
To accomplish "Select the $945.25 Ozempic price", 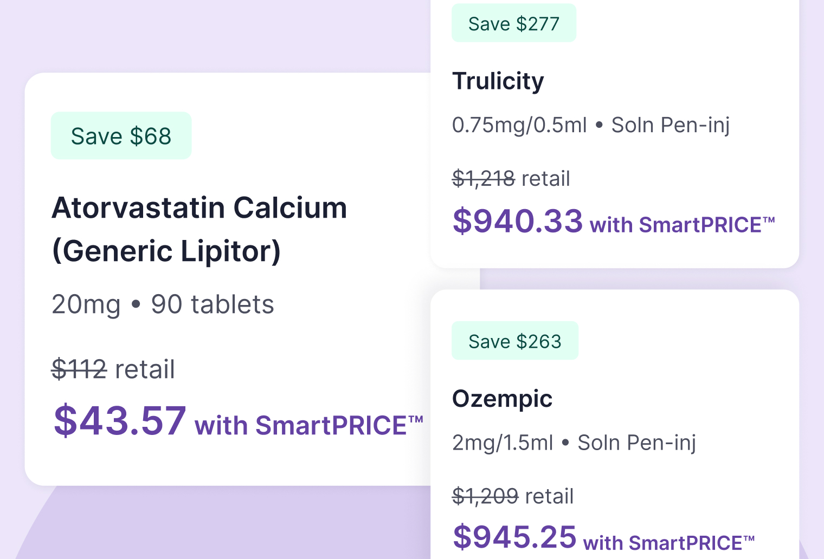I will pos(514,537).
